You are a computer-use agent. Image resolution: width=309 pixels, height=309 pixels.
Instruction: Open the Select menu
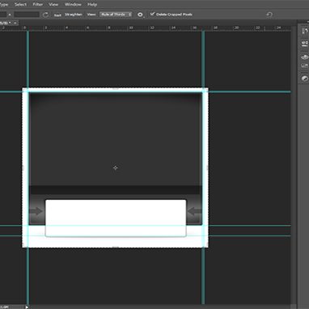pyautogui.click(x=20, y=4)
